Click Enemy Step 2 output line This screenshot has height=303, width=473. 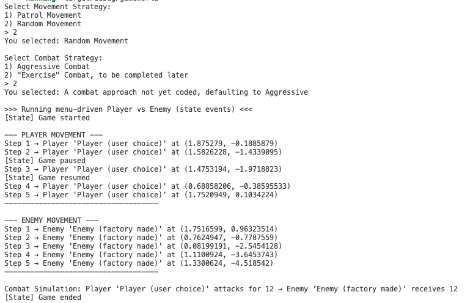141,238
